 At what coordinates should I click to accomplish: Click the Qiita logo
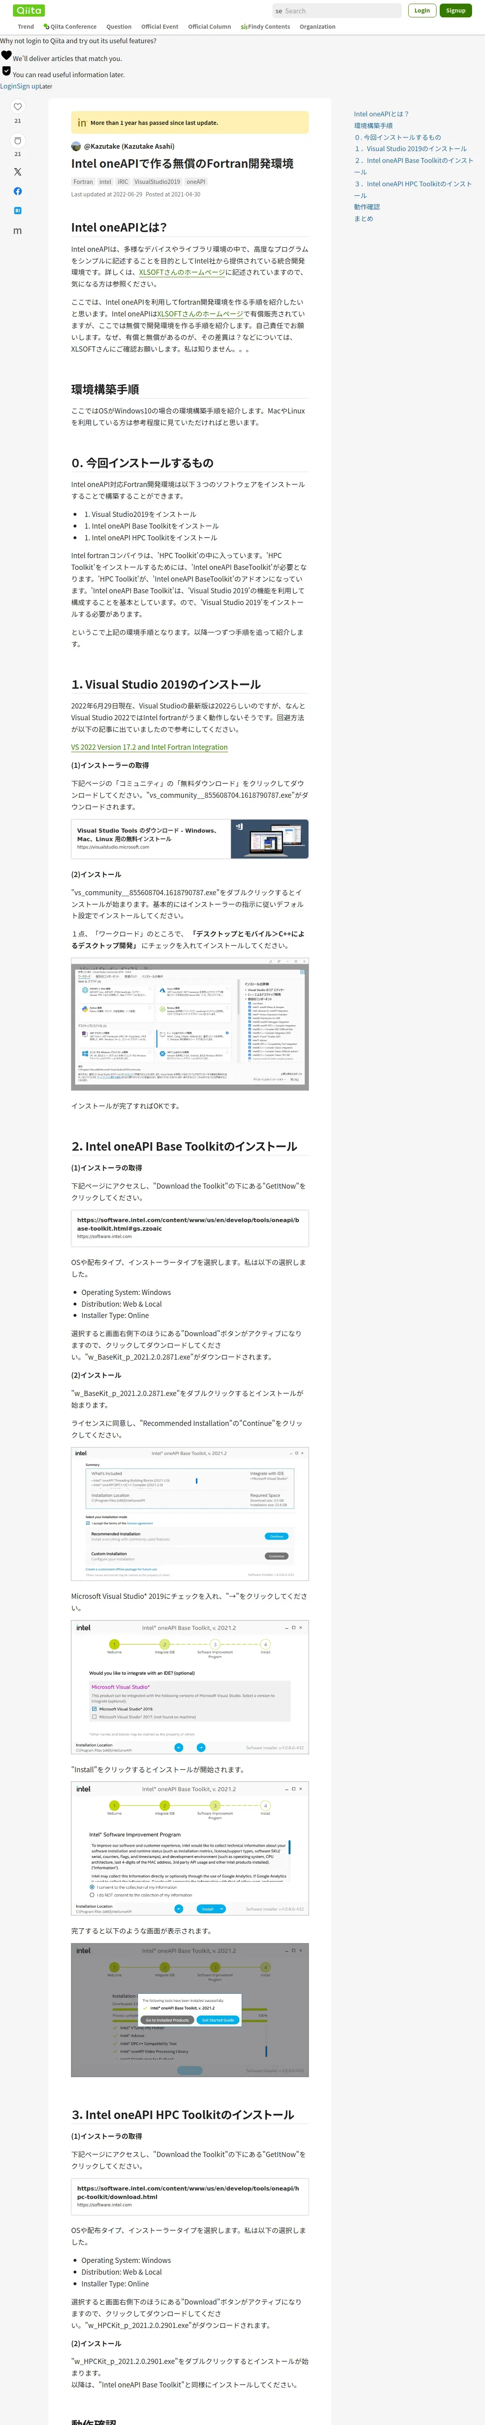(29, 11)
